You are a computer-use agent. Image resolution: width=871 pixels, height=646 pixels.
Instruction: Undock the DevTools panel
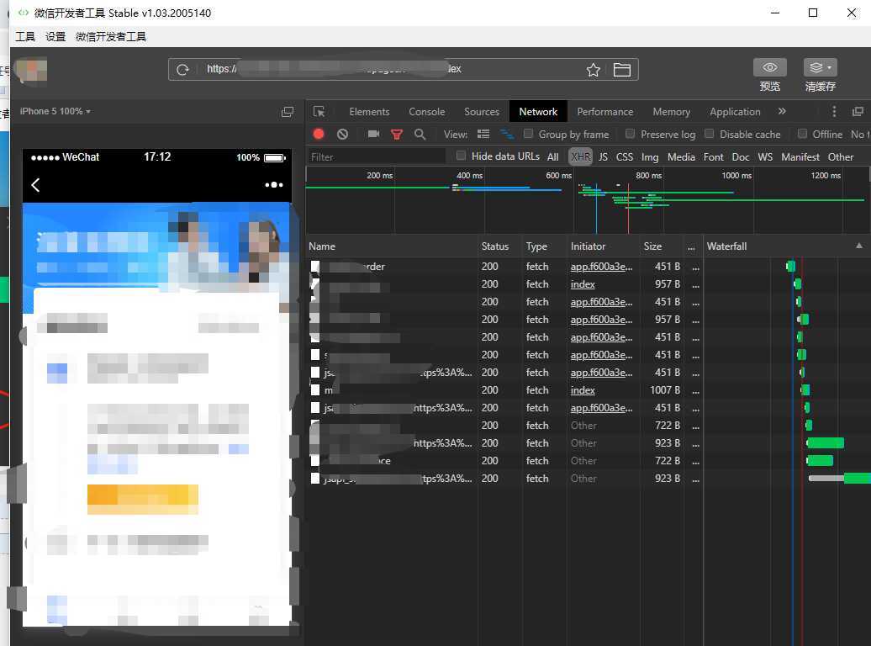858,112
